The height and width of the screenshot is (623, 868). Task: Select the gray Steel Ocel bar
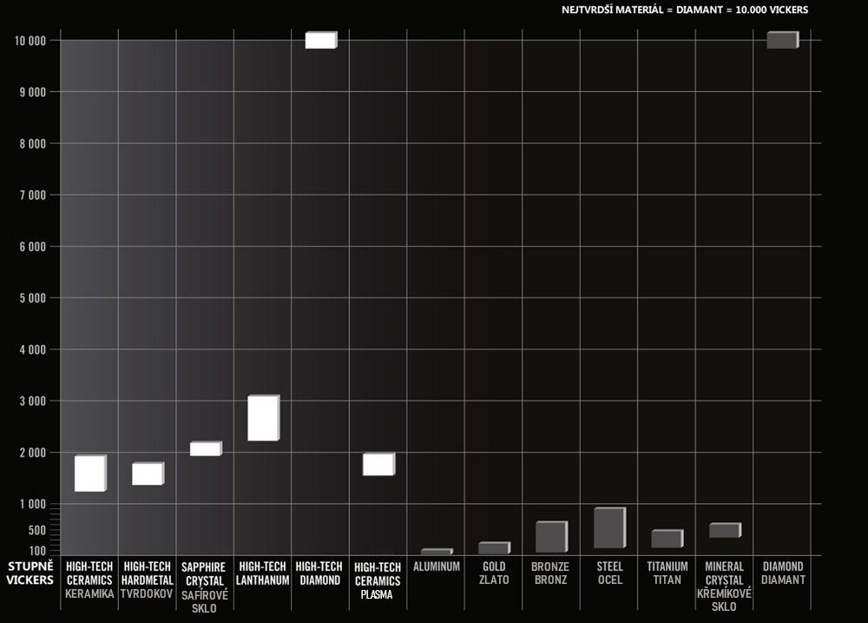pyautogui.click(x=608, y=527)
